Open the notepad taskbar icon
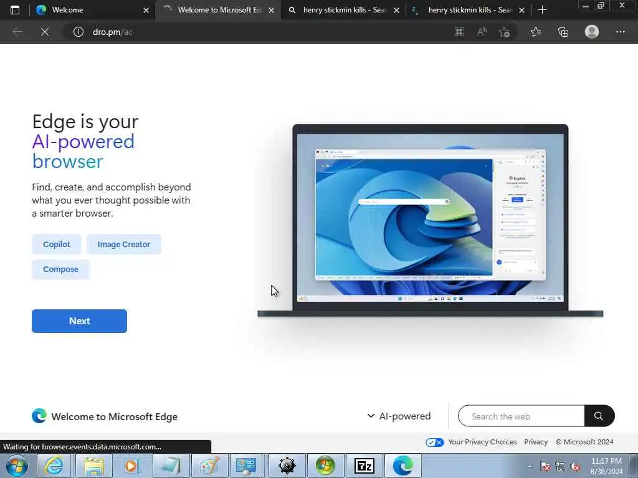 click(171, 466)
